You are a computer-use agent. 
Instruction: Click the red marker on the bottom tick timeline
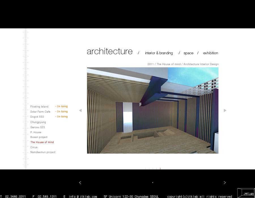pyautogui.click(x=160, y=169)
